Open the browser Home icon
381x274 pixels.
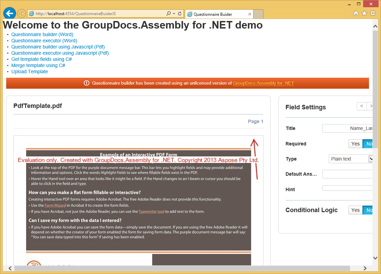(x=356, y=13)
